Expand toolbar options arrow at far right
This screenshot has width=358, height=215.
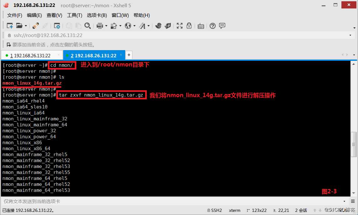point(354,28)
